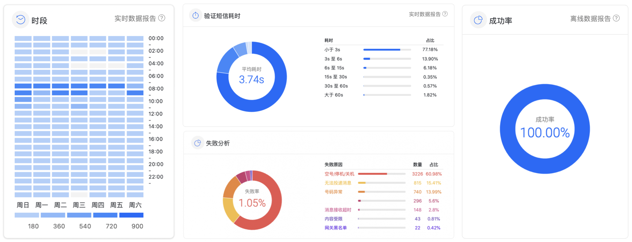Click the 号码异常 progress bar

382,192
